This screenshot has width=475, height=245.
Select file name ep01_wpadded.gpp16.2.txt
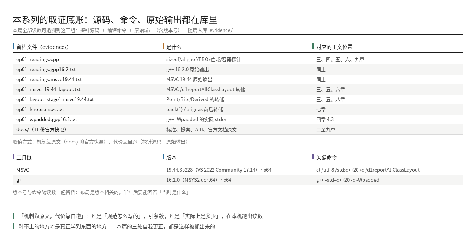click(47, 119)
